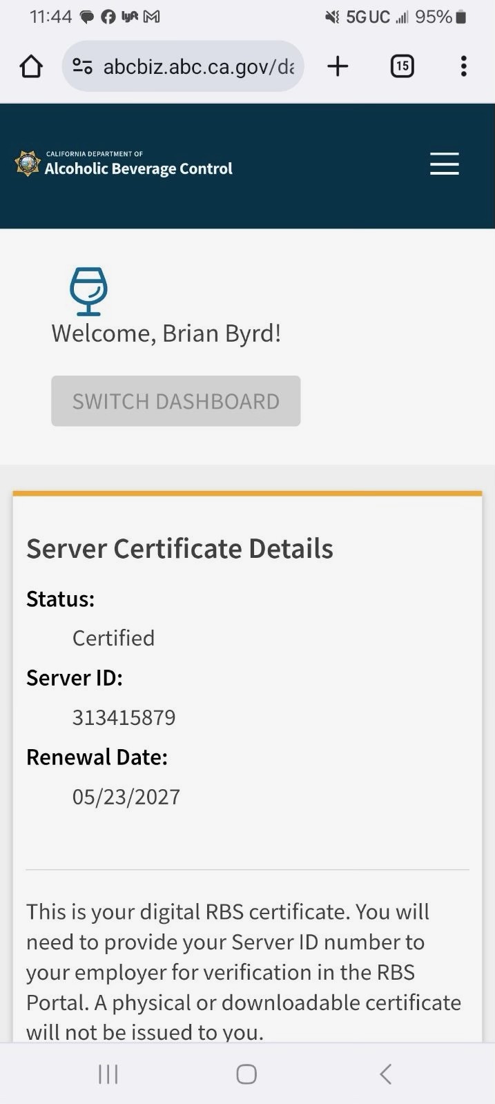Tap the battery indicator in status bar
The width and height of the screenshot is (495, 1104).
(x=460, y=17)
